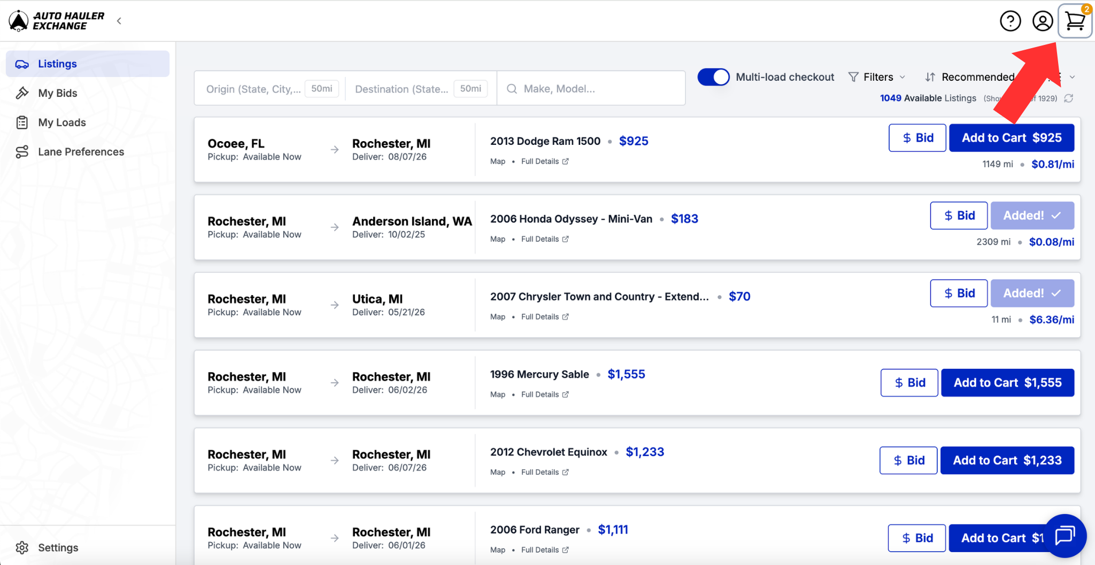This screenshot has height=565, width=1095.
Task: Open the Settings gear in sidebar
Action: click(x=47, y=547)
